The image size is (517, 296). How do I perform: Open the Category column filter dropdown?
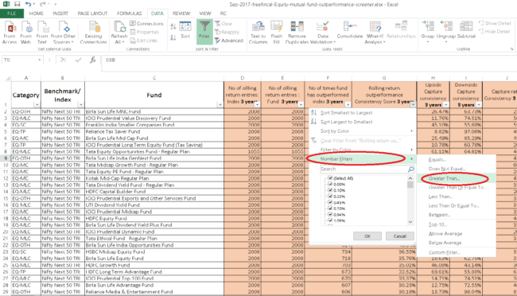click(37, 104)
